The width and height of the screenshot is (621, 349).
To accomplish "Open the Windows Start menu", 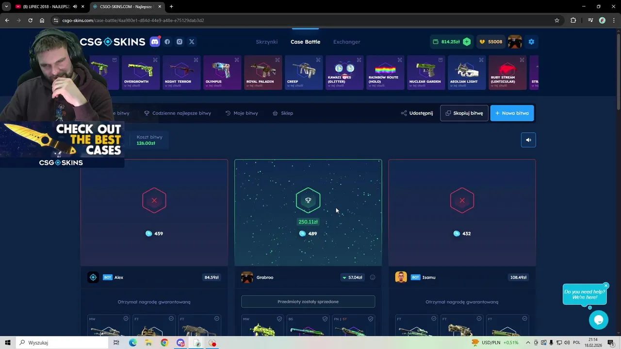I will pos(8,343).
